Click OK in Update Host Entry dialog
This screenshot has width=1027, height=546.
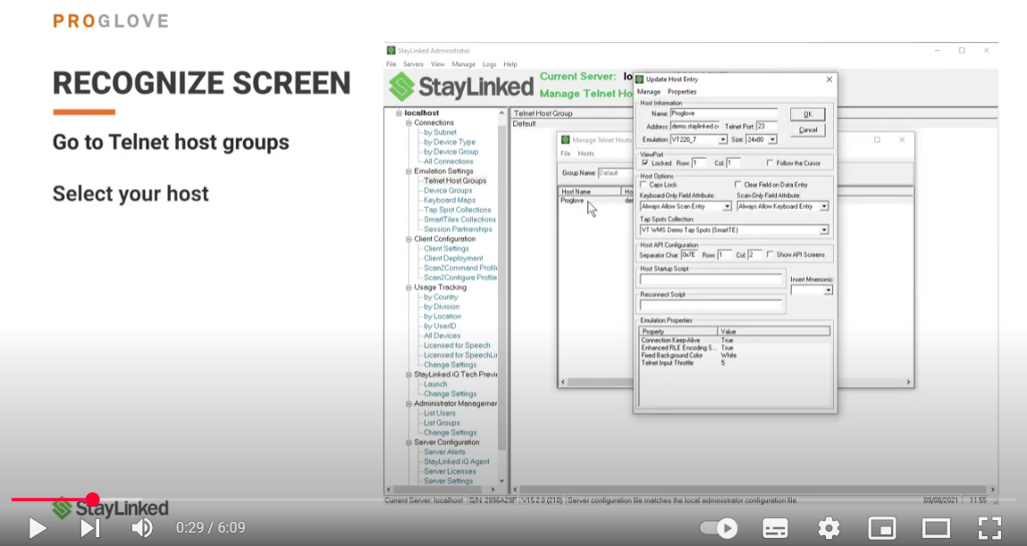pyautogui.click(x=807, y=114)
